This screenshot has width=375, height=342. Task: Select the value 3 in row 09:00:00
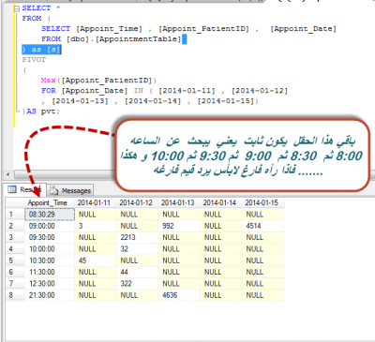coord(96,226)
